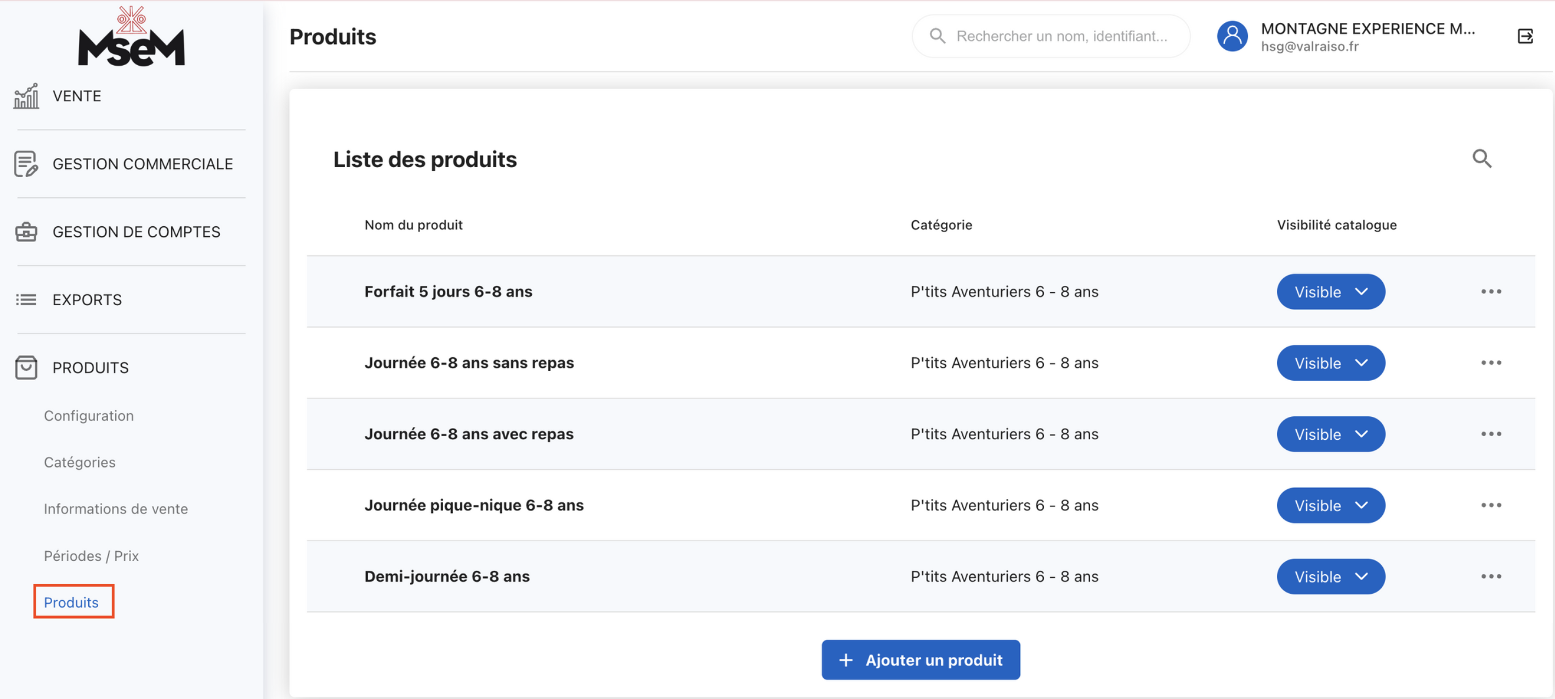Open three-dots menu for Forfait 5 jours
1555x699 pixels.
[1490, 292]
